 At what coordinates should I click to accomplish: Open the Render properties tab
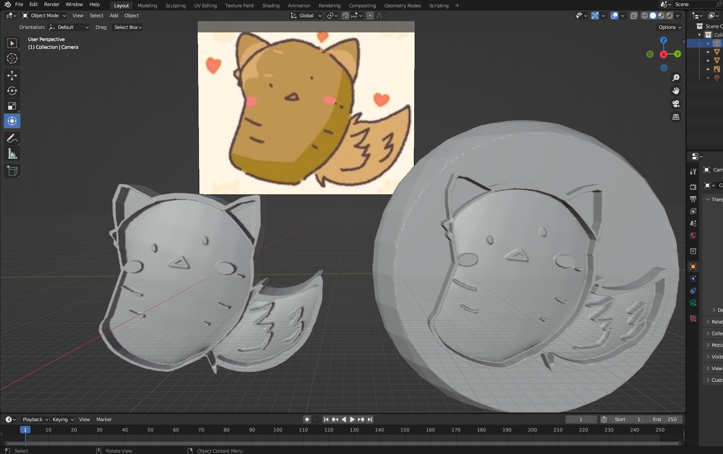point(693,187)
